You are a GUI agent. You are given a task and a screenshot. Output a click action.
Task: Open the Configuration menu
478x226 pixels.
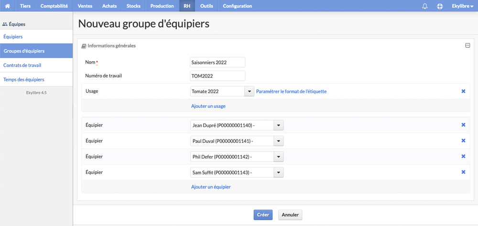238,6
